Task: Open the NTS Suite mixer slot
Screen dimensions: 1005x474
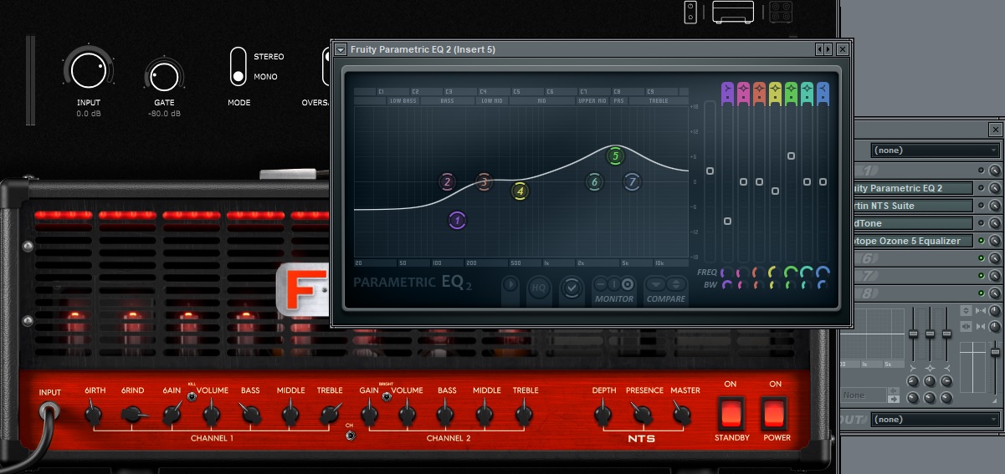Action: 912,206
